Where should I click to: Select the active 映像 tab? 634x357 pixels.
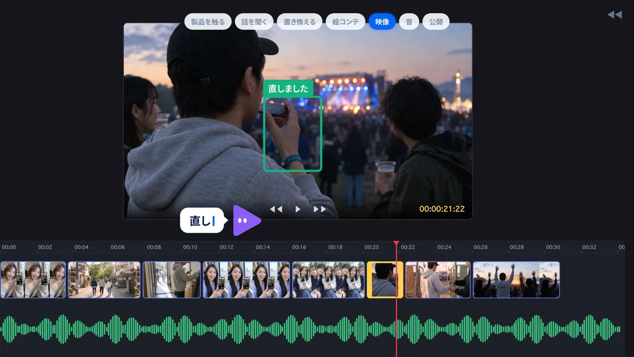tap(382, 22)
